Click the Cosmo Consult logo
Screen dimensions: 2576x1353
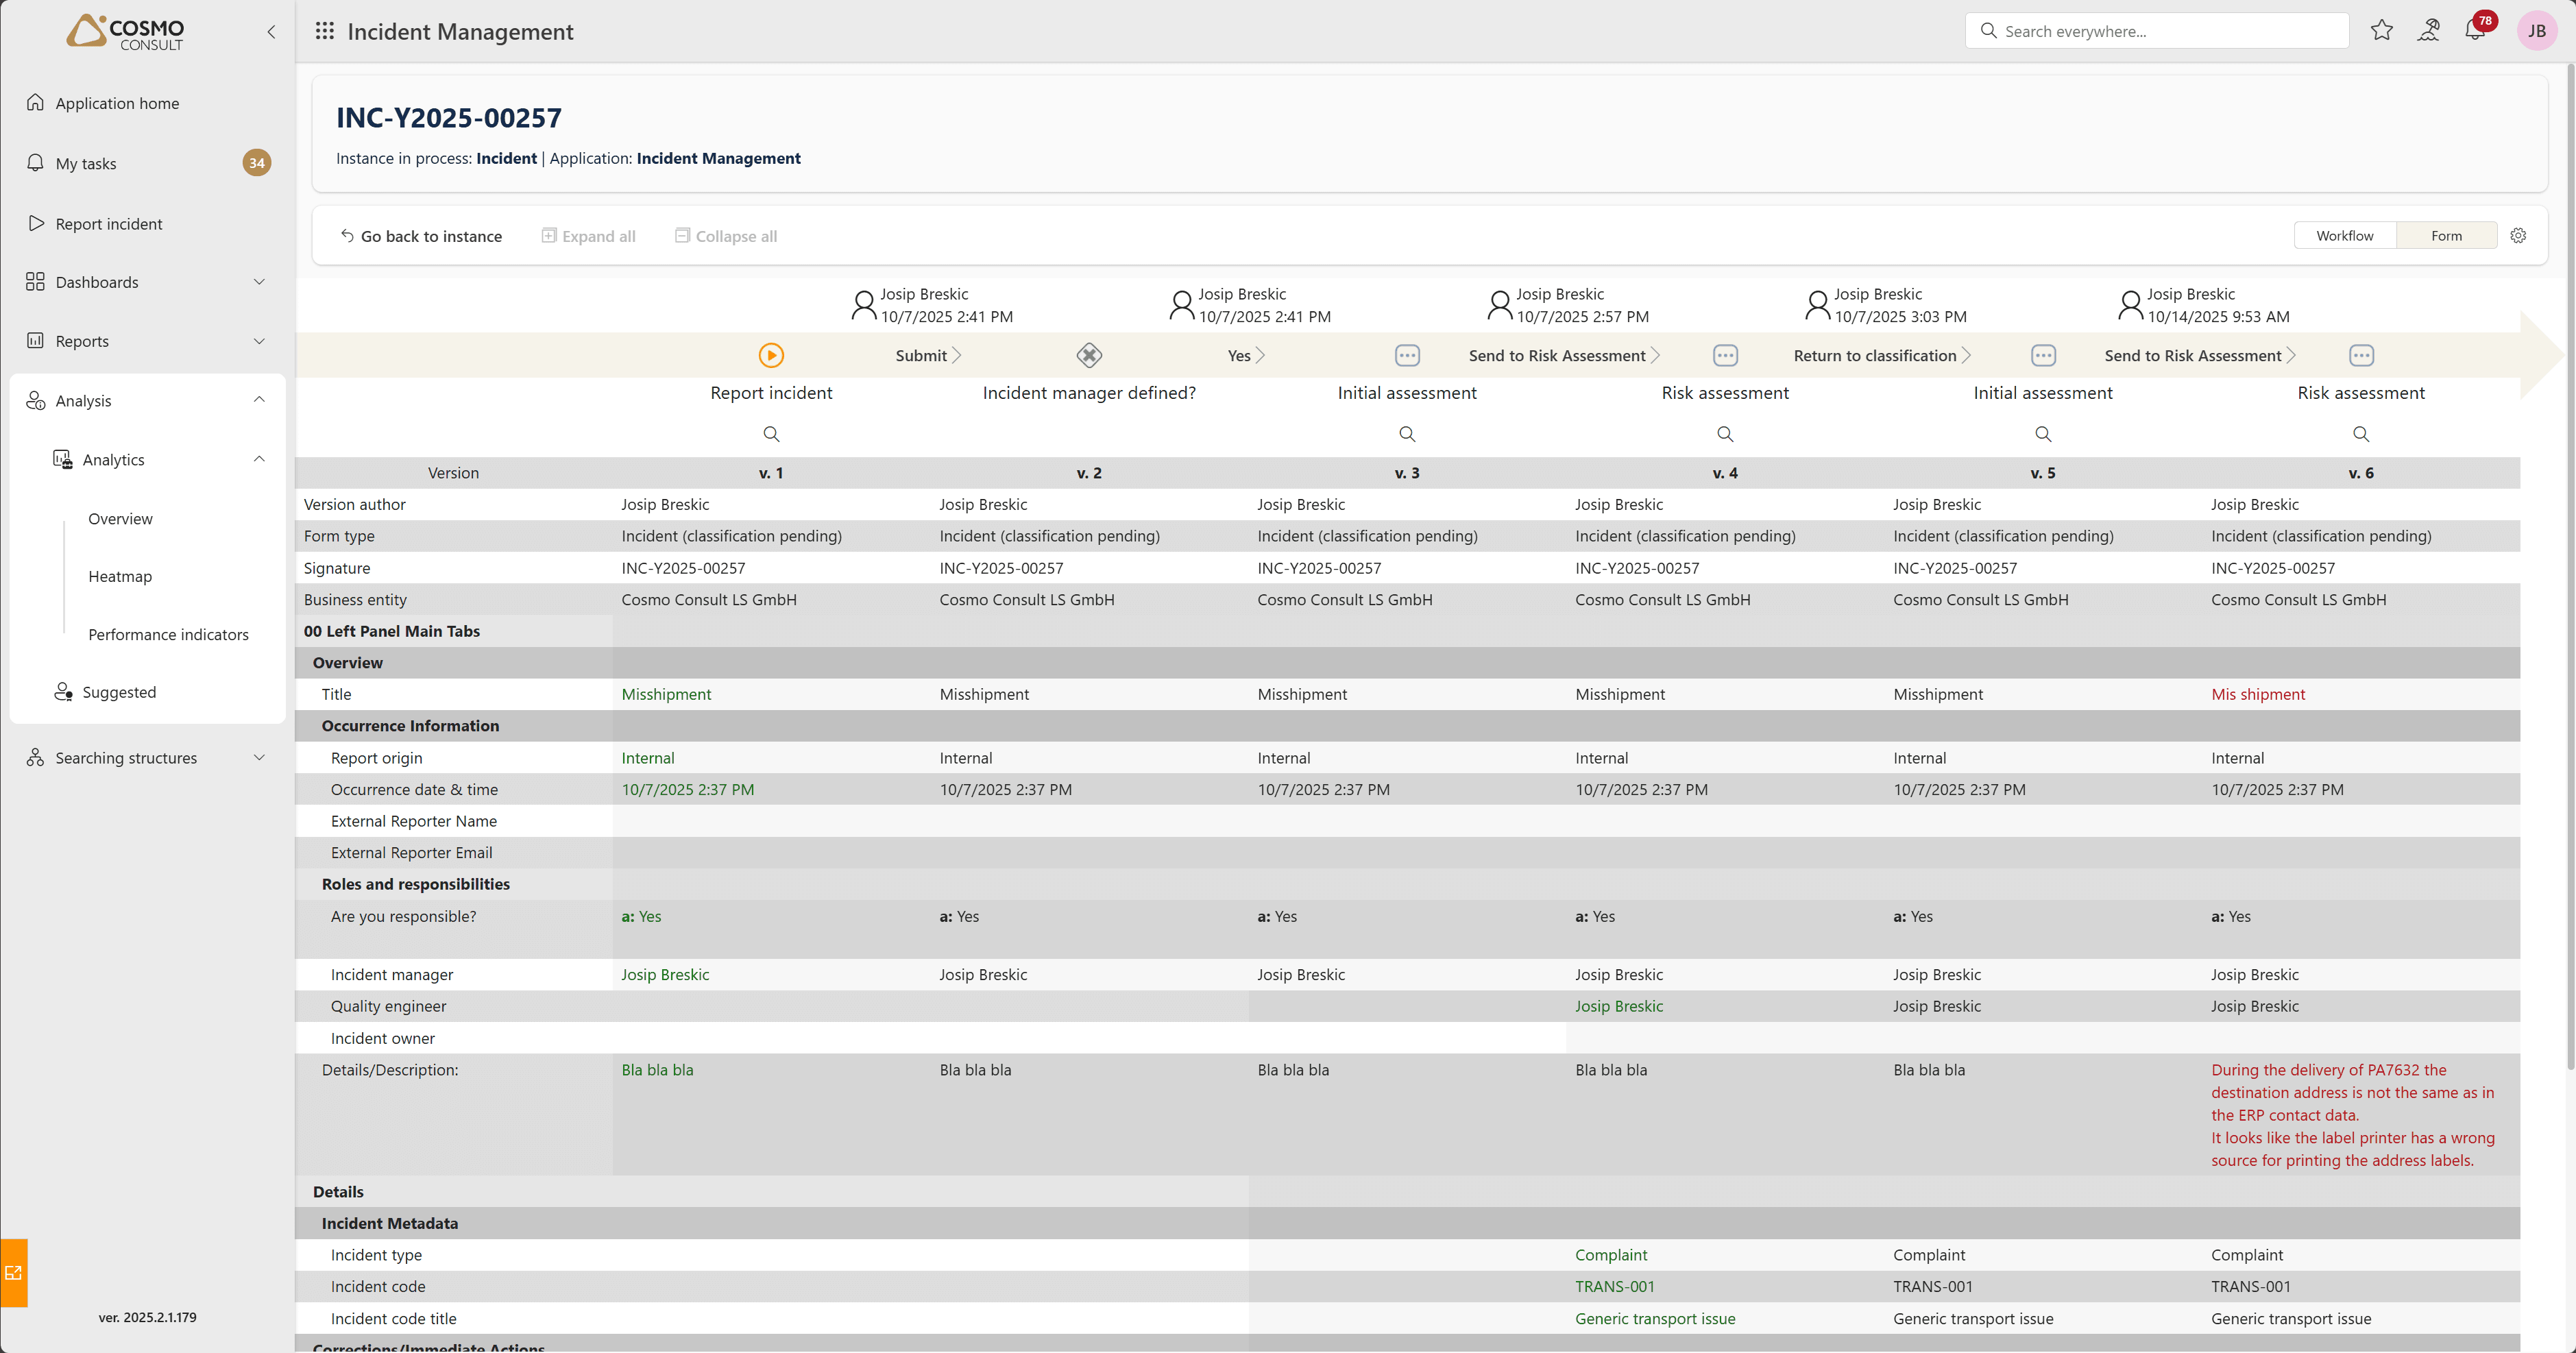[x=126, y=32]
